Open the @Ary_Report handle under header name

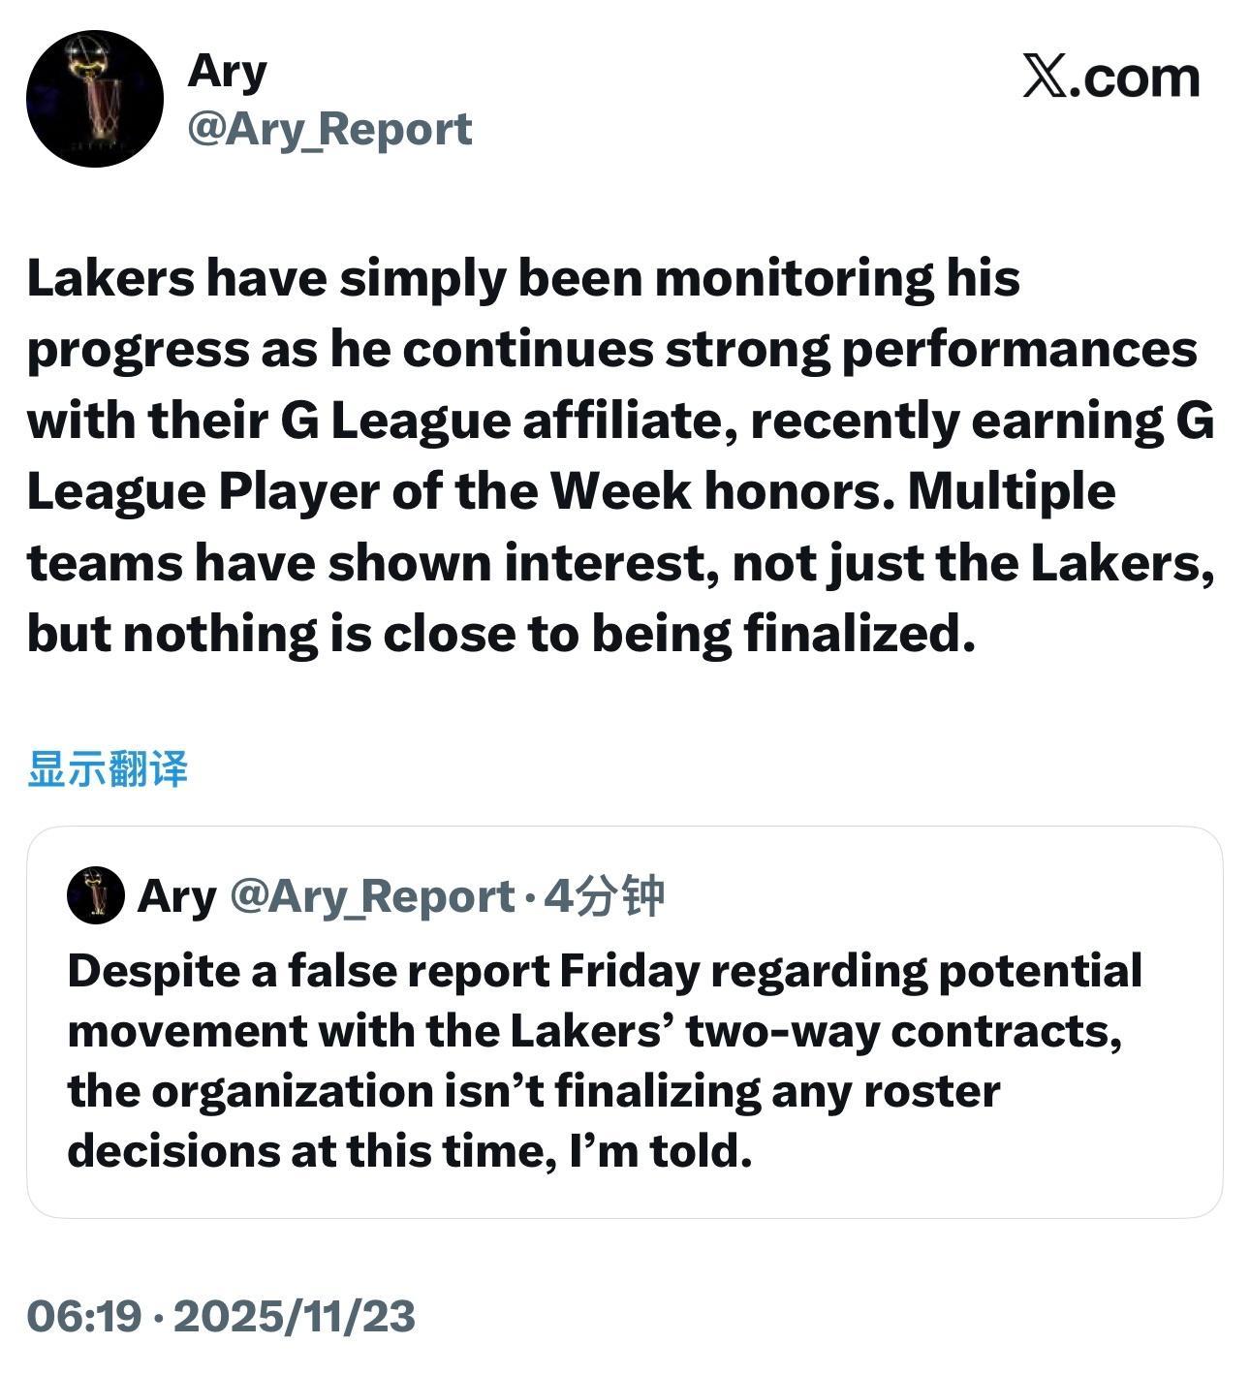(329, 129)
